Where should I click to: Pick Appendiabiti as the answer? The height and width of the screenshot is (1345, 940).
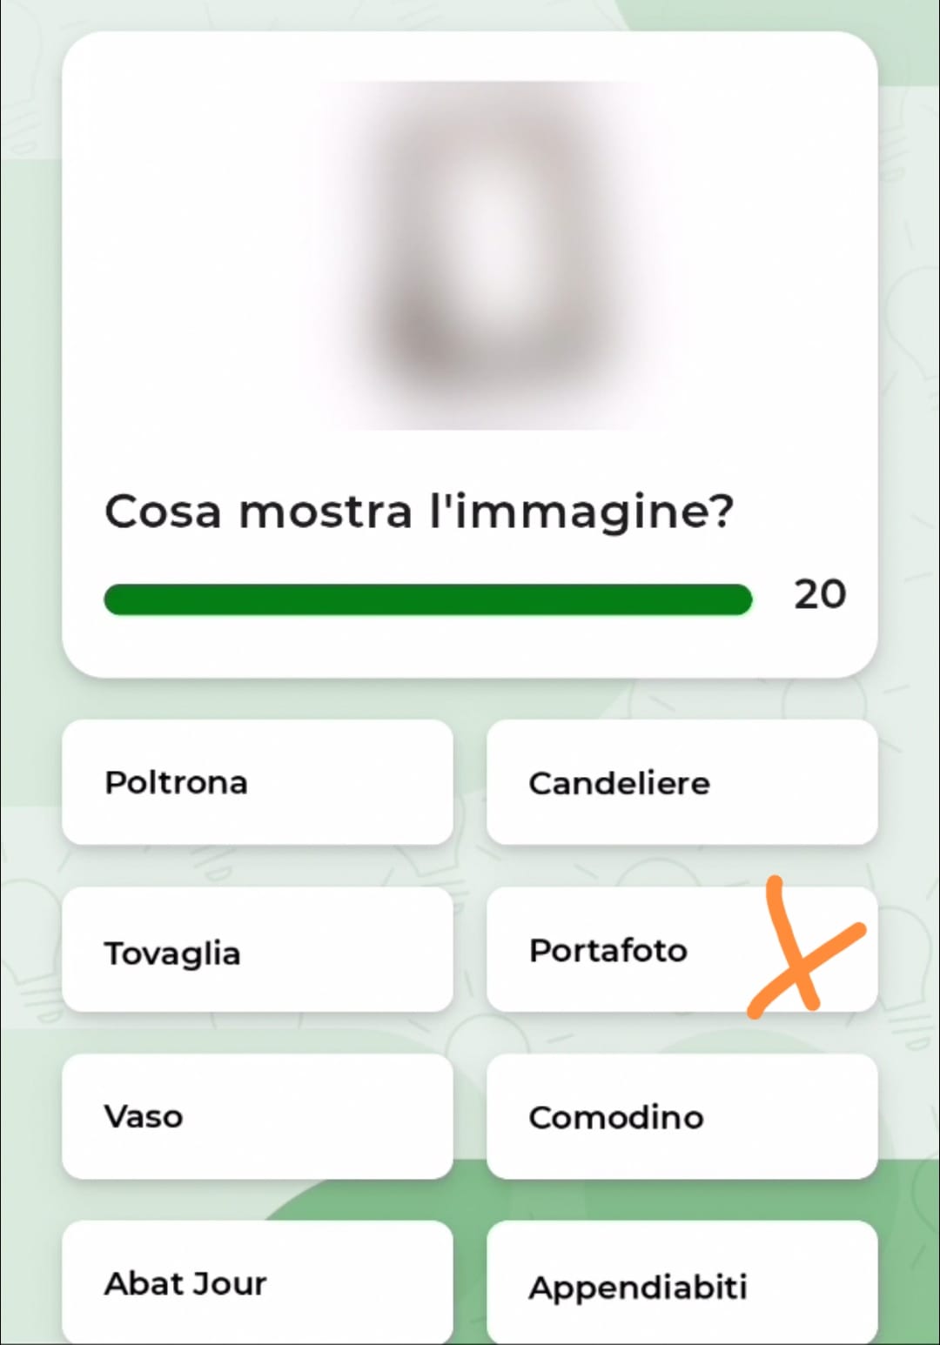[x=681, y=1286]
